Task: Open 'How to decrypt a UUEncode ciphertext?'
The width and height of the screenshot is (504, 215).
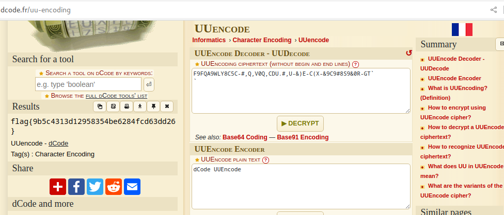Action: (x=462, y=132)
